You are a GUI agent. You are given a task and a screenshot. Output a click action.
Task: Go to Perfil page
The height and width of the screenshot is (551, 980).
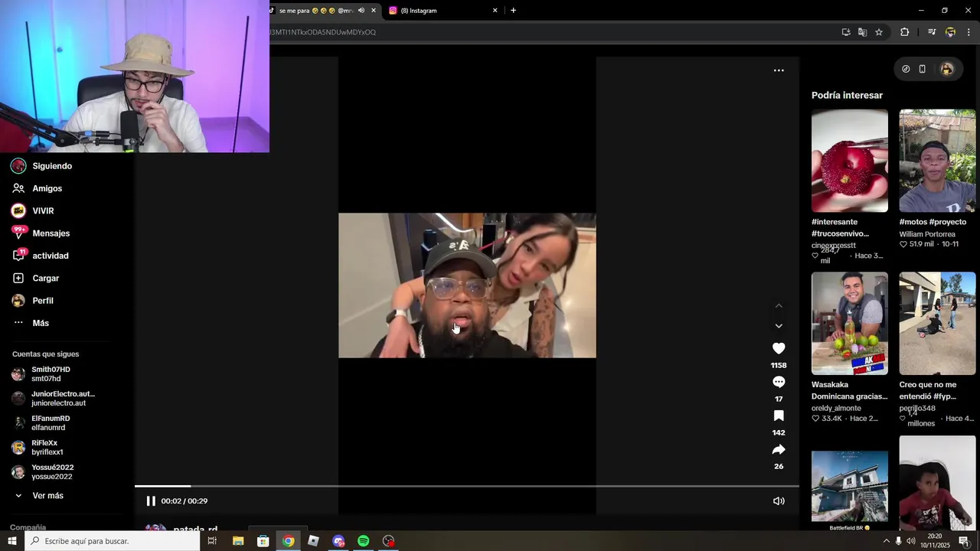tap(33, 301)
